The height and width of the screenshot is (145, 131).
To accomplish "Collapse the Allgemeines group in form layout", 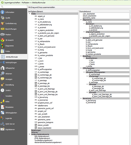I will (x=81, y=20).
